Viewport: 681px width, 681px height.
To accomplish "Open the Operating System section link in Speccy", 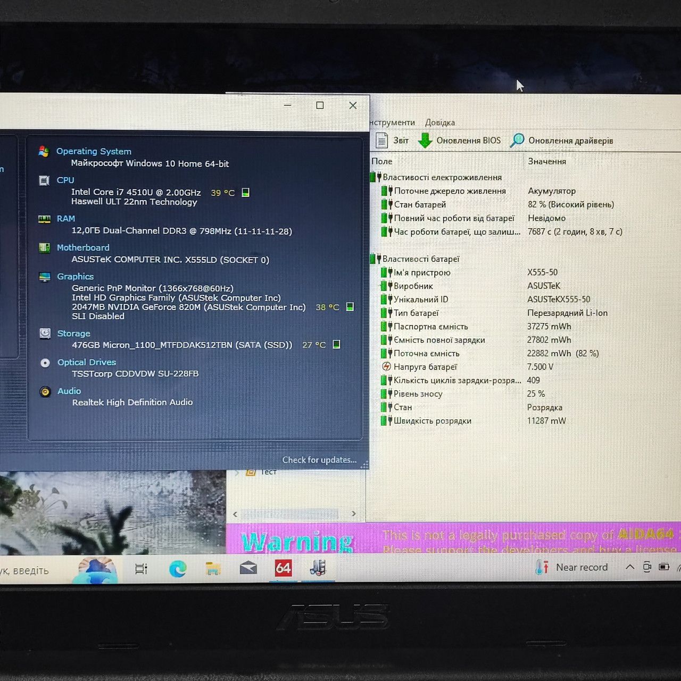I will 94,152.
